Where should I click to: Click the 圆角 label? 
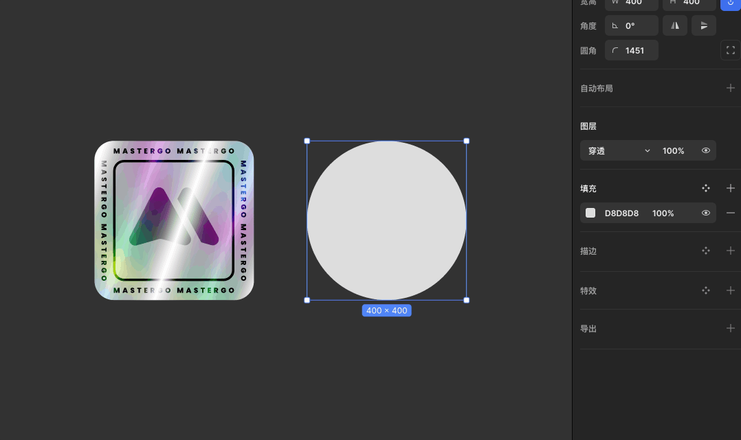point(588,51)
